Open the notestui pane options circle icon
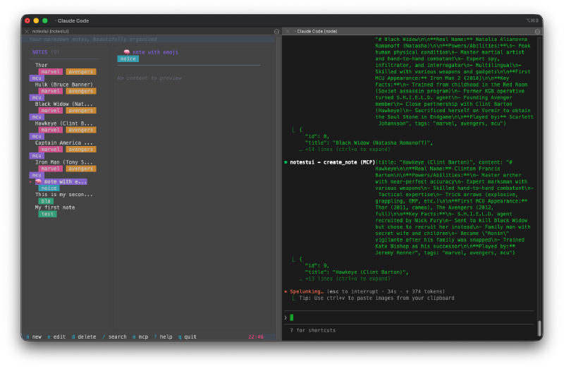Image resolution: width=564 pixels, height=369 pixels. pyautogui.click(x=276, y=31)
